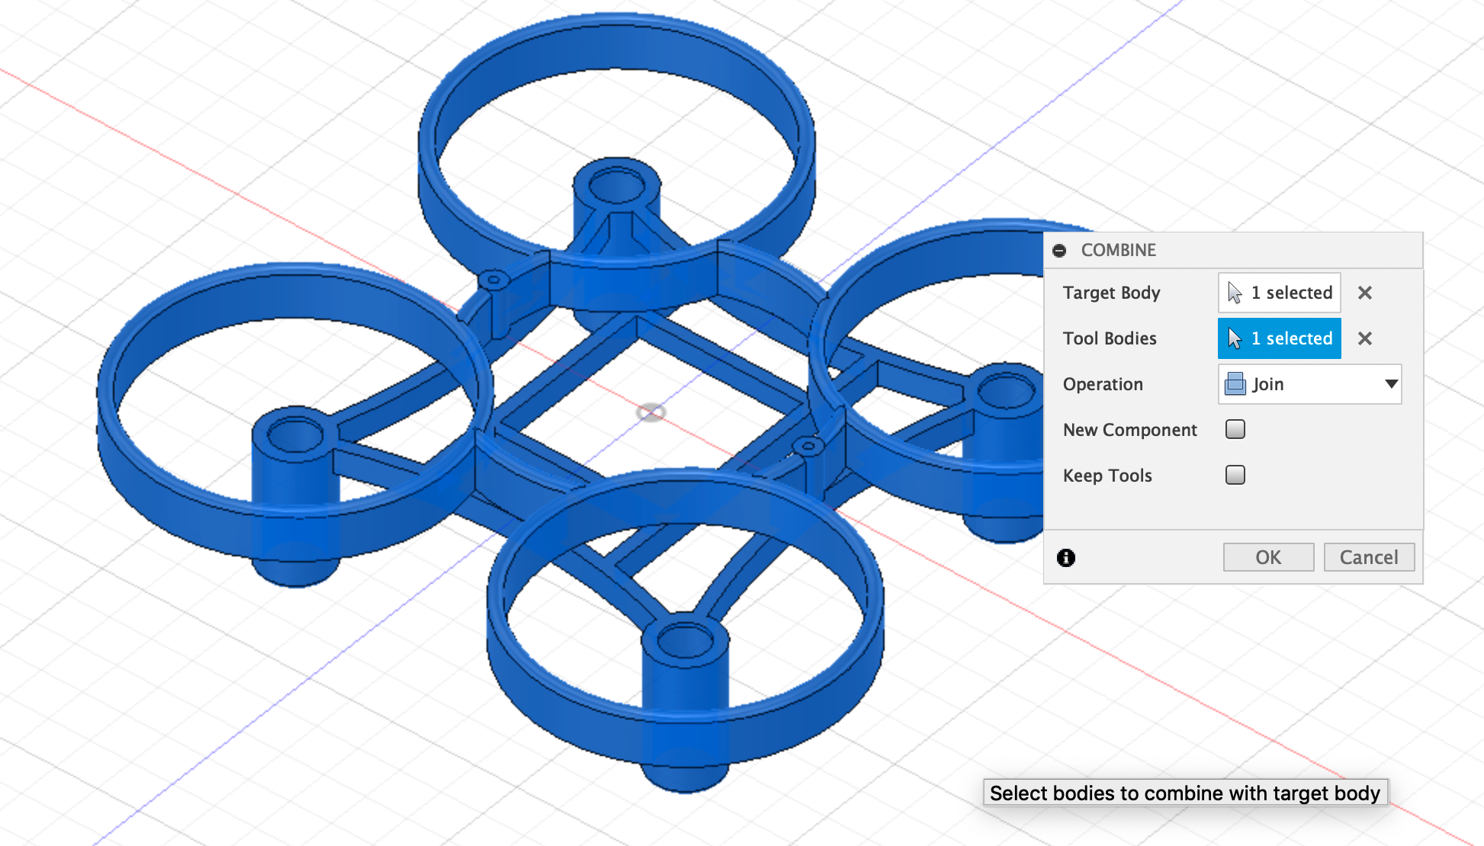Screen dimensions: 1484x846
Task: Click the info icon in the Combine dialog
Action: coord(1066,557)
